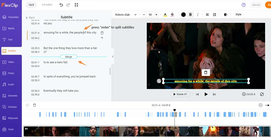Click the srt editor project title

click(x=47, y=5)
